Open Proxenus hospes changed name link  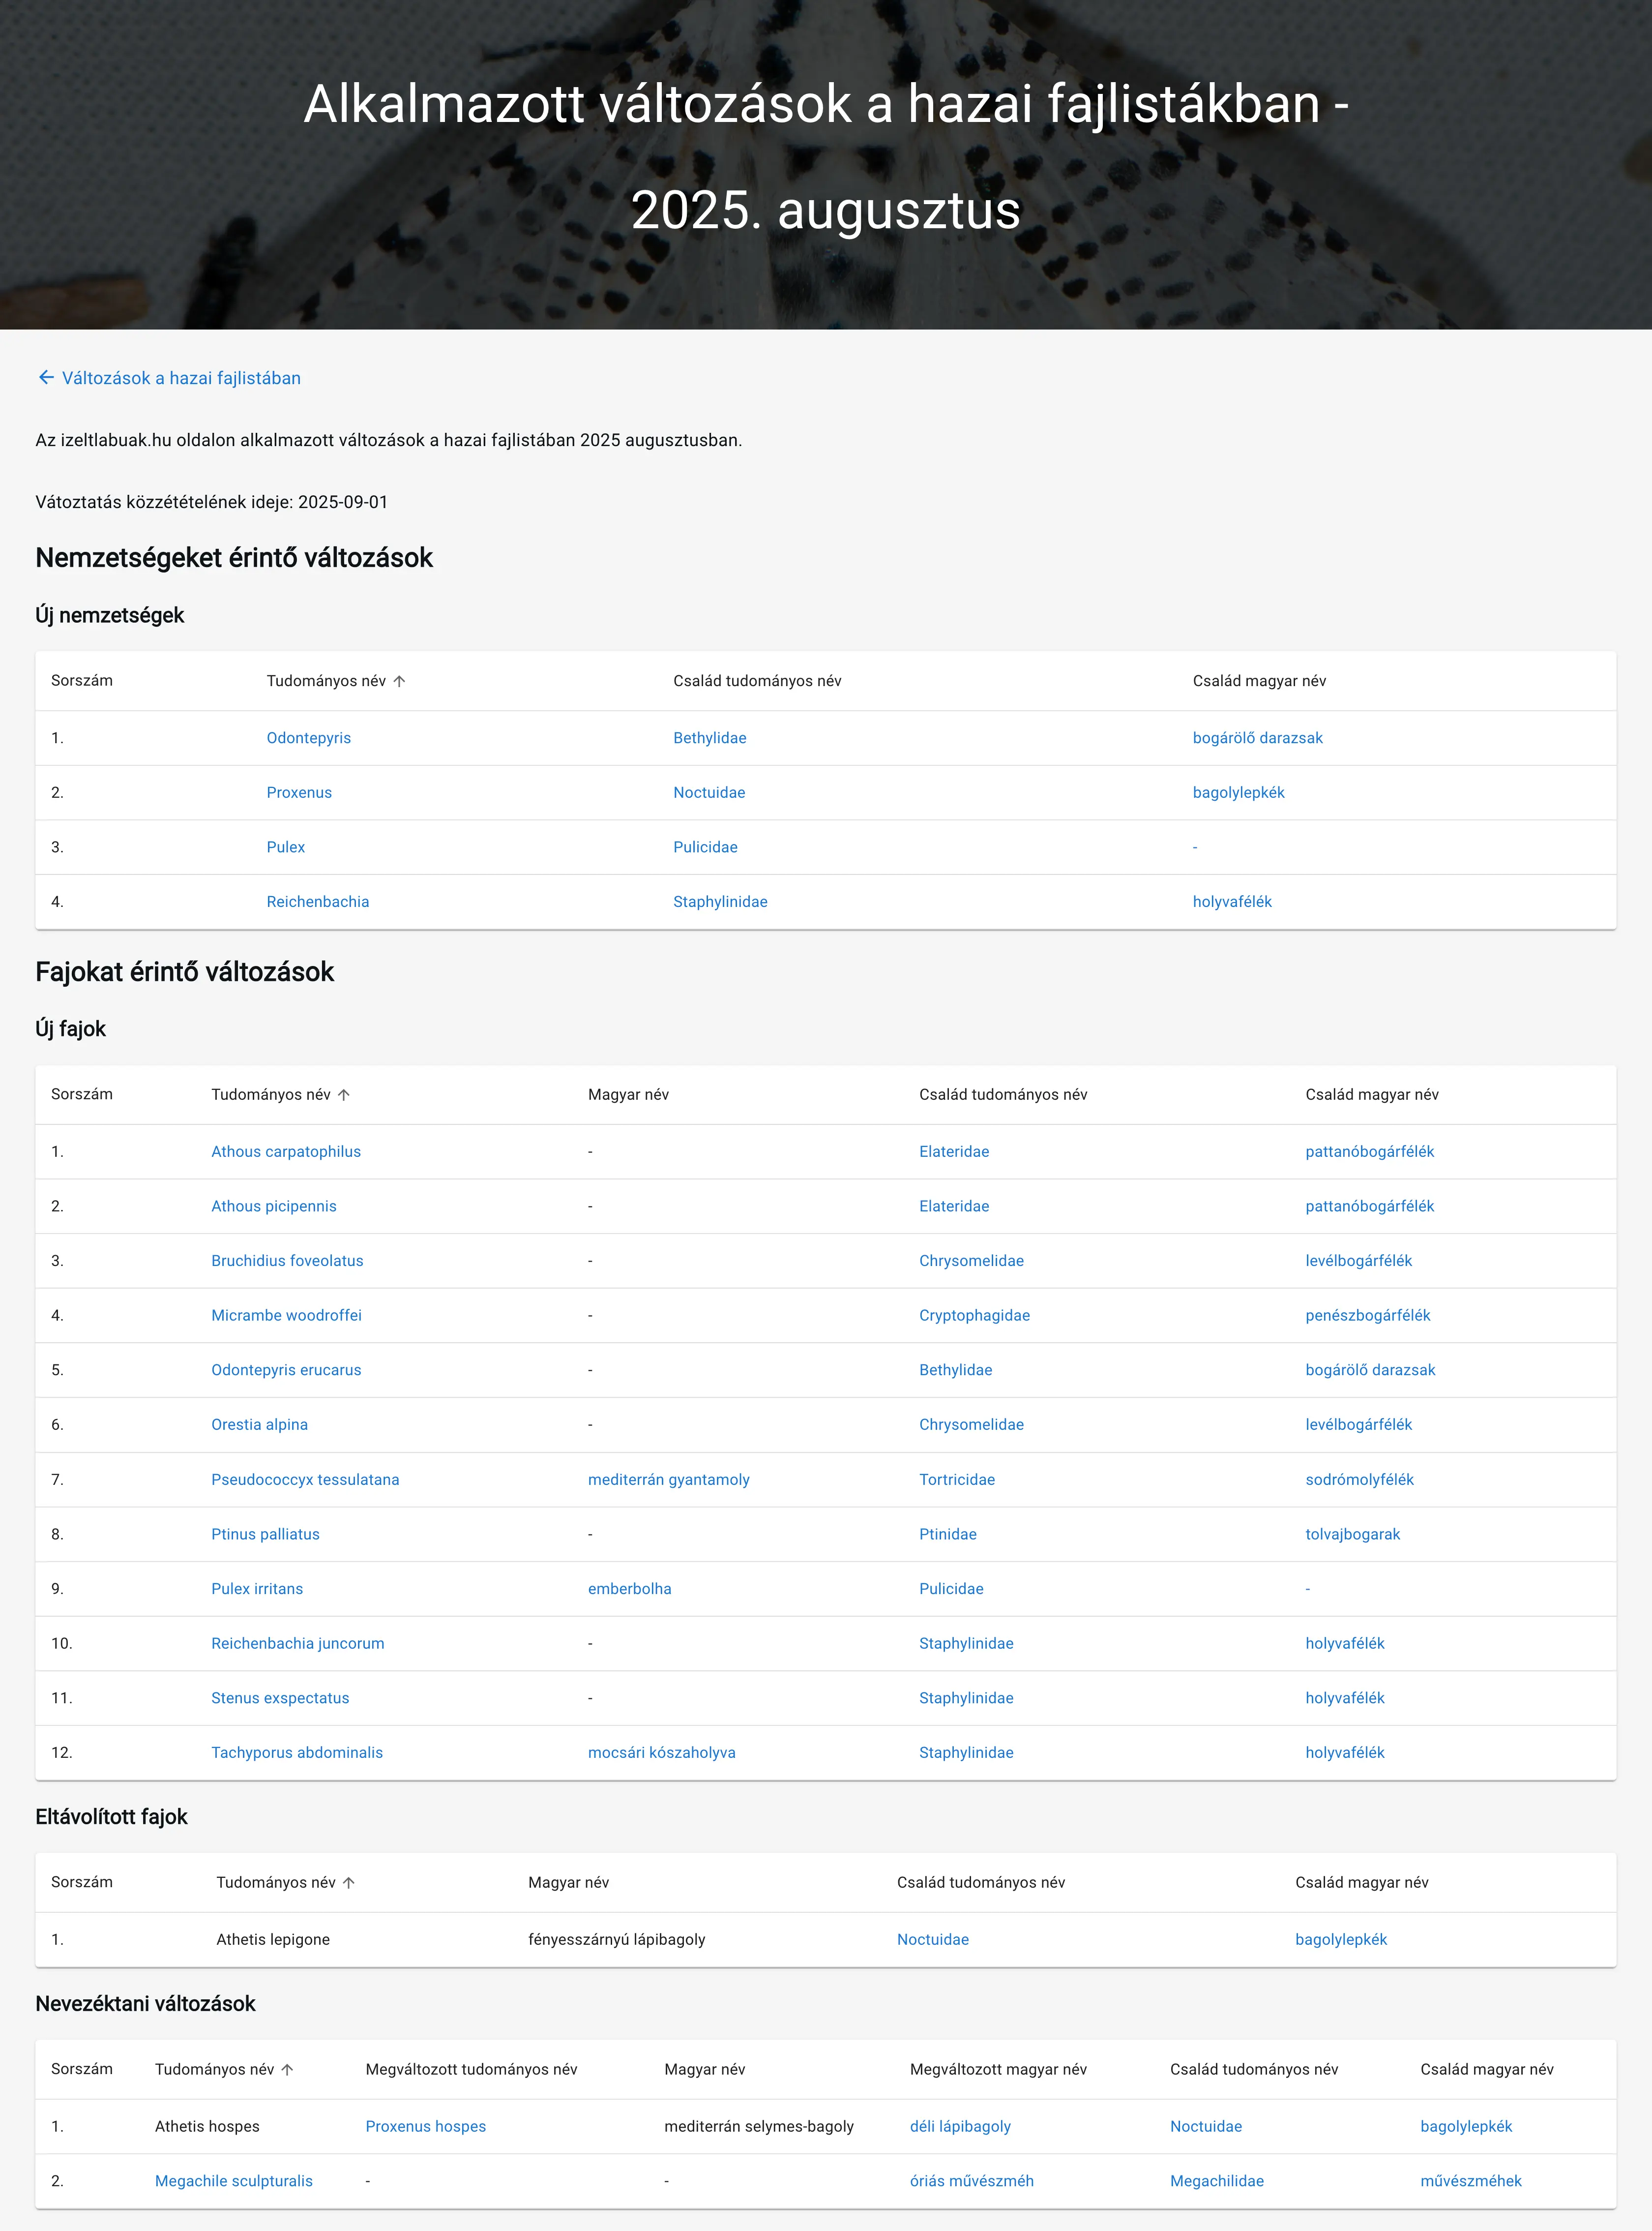tap(425, 2127)
